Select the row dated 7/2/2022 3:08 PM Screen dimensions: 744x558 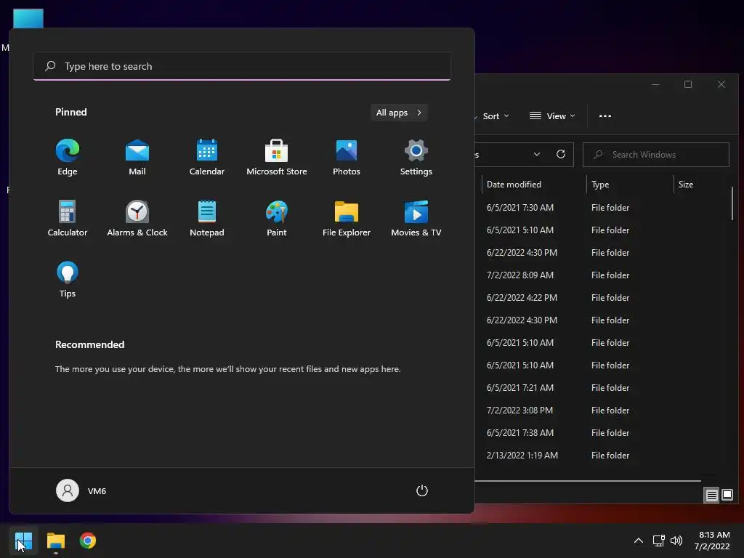(x=602, y=411)
